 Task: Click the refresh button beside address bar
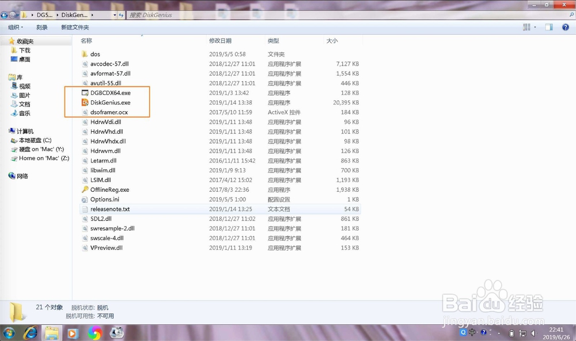pyautogui.click(x=121, y=15)
